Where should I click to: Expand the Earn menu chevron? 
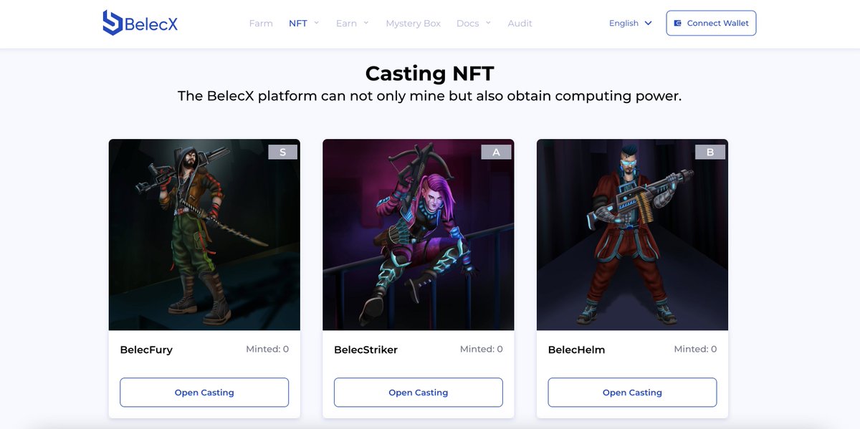[x=366, y=23]
